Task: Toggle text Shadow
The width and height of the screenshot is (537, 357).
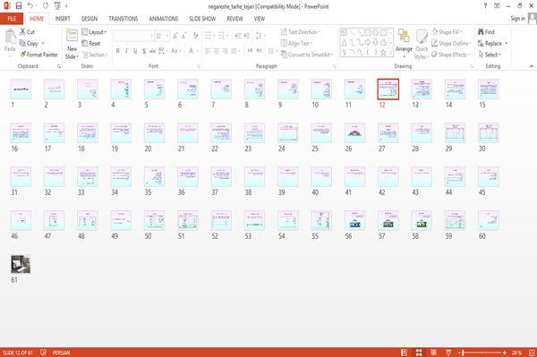Action: point(144,51)
